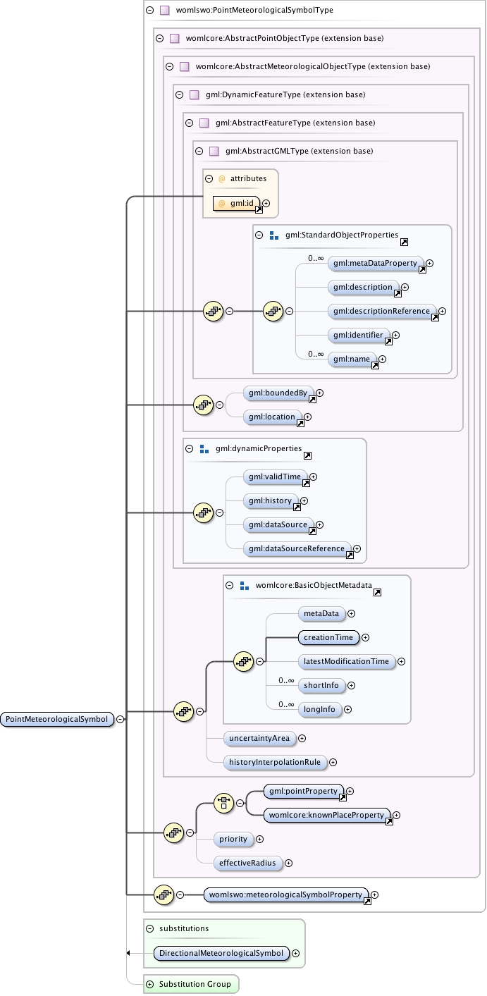Screen dimensions: 487x996
Task: Expand uncertaintyArea element
Action: [x=302, y=738]
